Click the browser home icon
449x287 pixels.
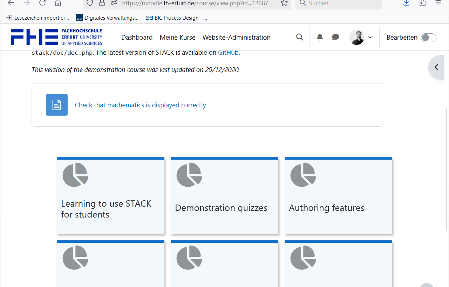(58, 3)
